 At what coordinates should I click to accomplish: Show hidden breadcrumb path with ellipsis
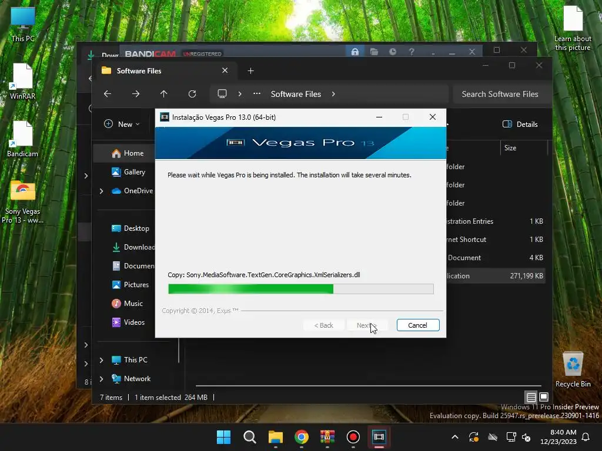tap(257, 93)
